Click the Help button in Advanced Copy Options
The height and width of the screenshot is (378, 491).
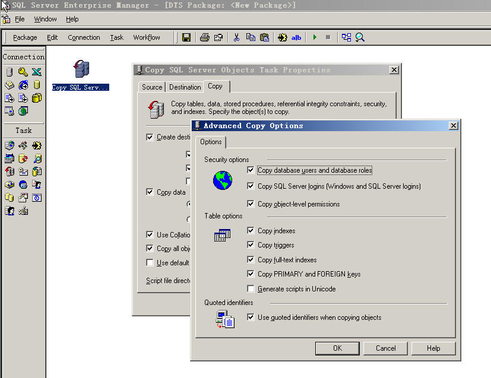(433, 348)
